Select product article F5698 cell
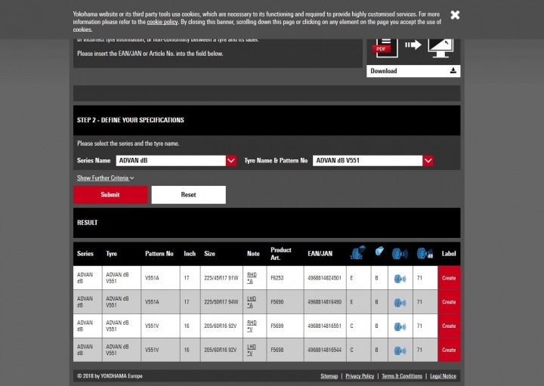The width and height of the screenshot is (544, 386). [x=285, y=350]
